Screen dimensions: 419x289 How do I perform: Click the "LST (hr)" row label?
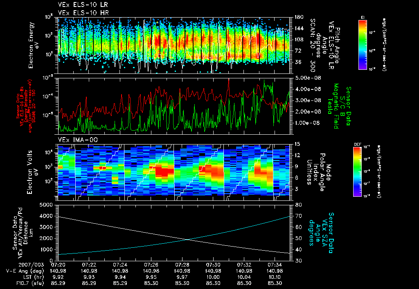pyautogui.click(x=34, y=277)
